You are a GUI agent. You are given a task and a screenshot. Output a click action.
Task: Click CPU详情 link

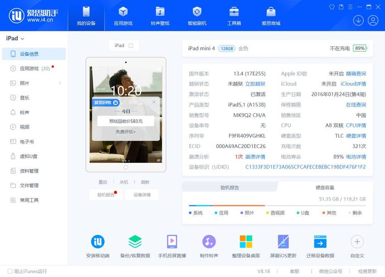tap(356, 125)
